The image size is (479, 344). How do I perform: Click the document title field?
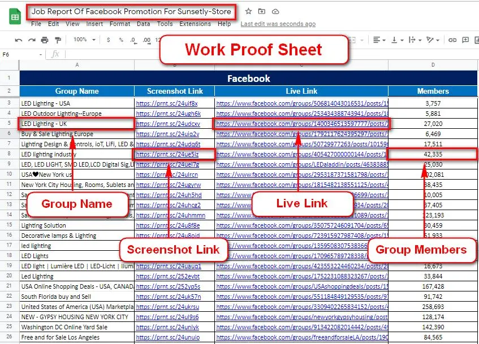click(131, 12)
